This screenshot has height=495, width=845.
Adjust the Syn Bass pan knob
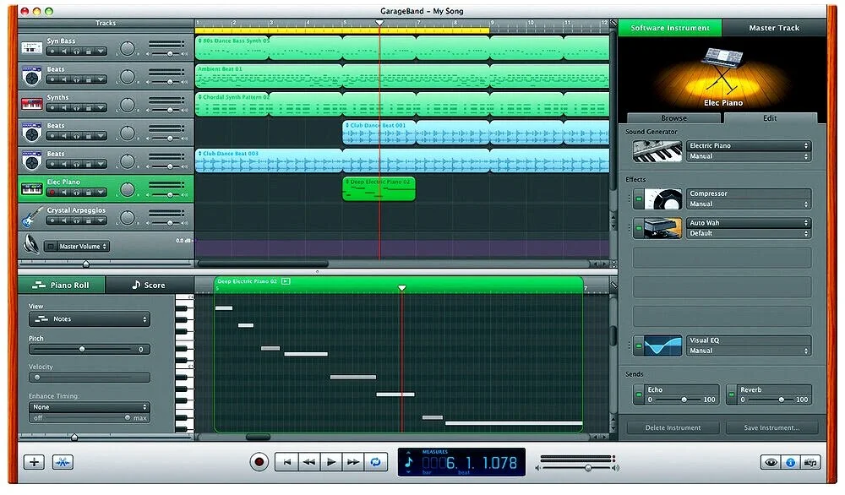coord(128,48)
